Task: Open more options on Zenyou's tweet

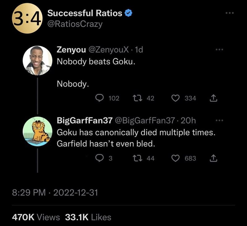Action: pyautogui.click(x=218, y=49)
